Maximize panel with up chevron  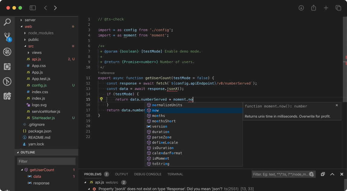(332, 174)
